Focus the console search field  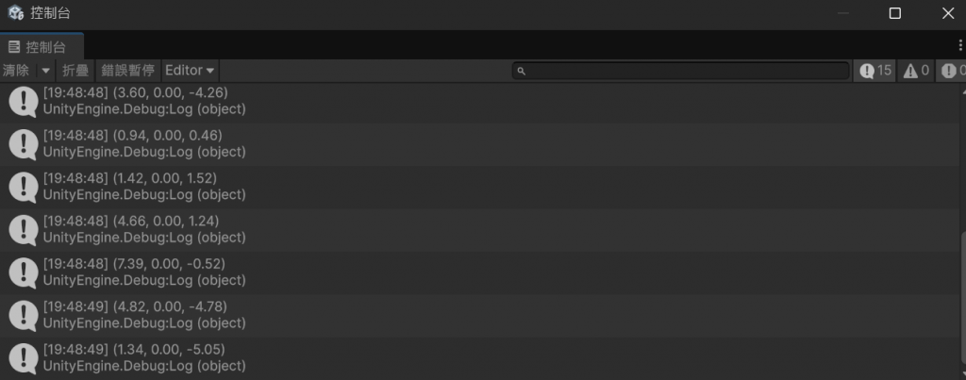(681, 71)
